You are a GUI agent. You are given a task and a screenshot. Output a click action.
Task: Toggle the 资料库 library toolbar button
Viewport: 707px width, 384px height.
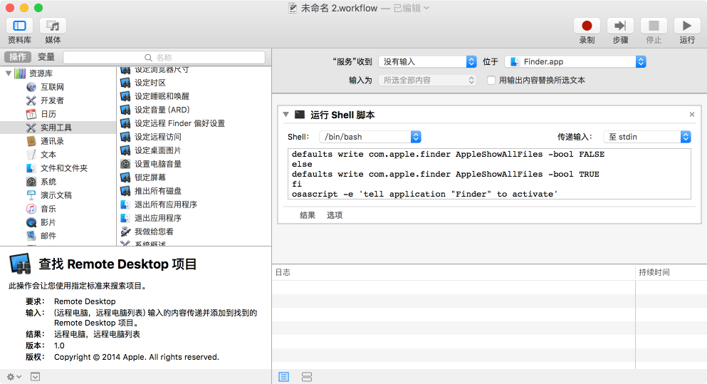[x=19, y=26]
